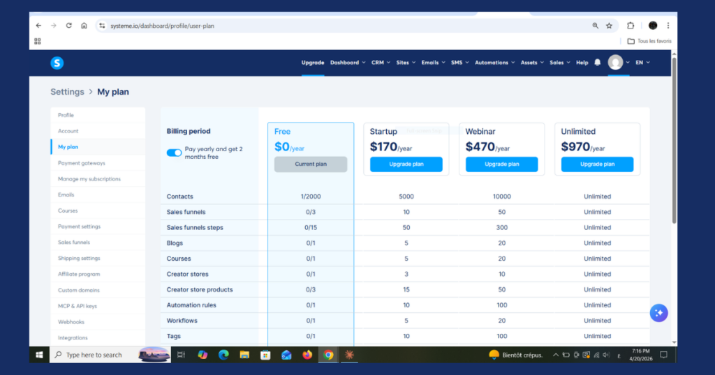Click Upgrade plan for Startup
This screenshot has height=375, width=715.
pyautogui.click(x=406, y=164)
